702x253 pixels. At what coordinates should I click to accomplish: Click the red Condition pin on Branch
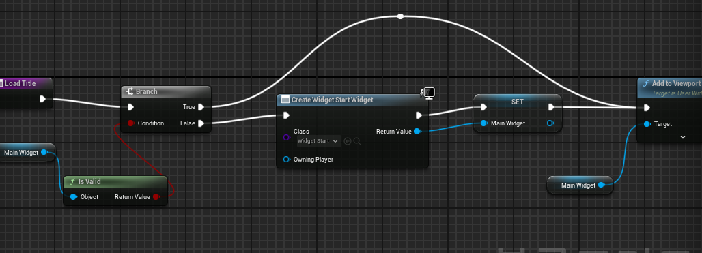coord(130,123)
